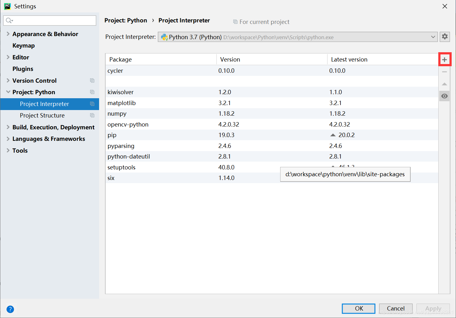
Task: Select the matplotlib package row
Action: (x=121, y=103)
